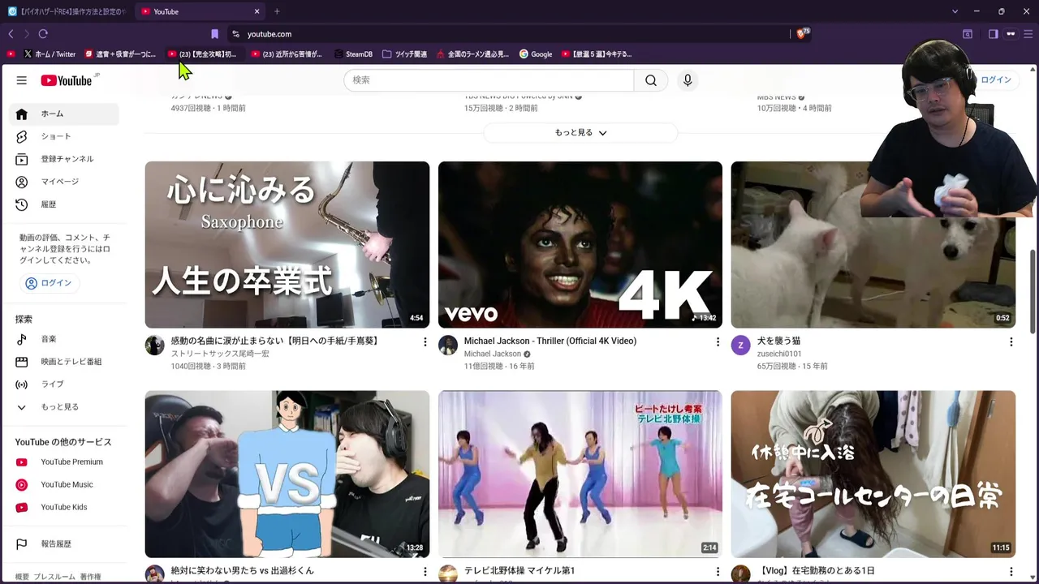The height and width of the screenshot is (584, 1039).
Task: Open 全国のラーメン bookmark
Action: [472, 54]
